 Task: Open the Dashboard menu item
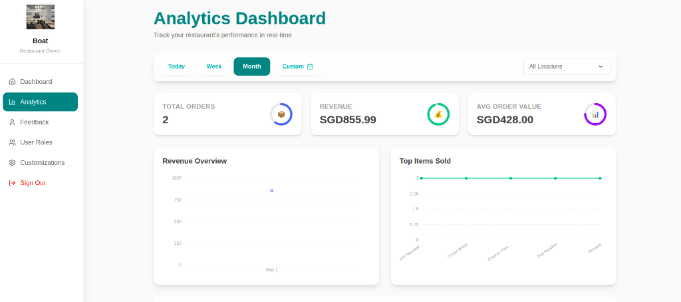[x=41, y=82]
